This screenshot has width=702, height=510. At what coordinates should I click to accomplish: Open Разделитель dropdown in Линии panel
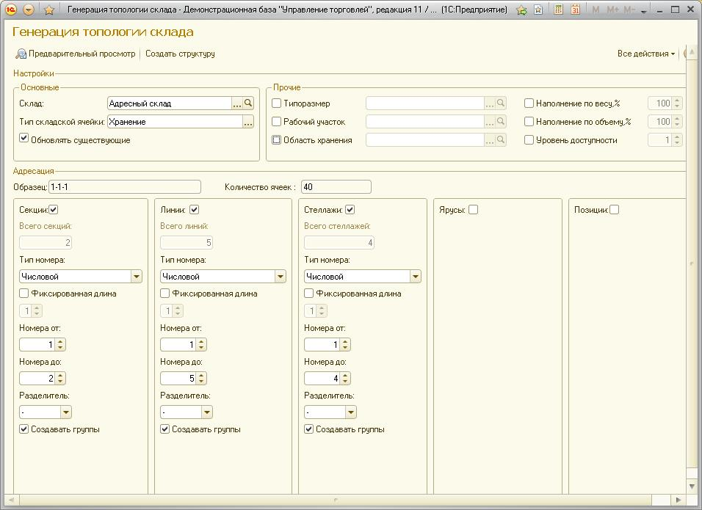tap(207, 412)
